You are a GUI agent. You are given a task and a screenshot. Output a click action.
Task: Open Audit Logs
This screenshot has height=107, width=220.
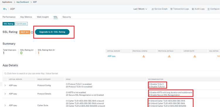pyautogui.click(x=198, y=9)
